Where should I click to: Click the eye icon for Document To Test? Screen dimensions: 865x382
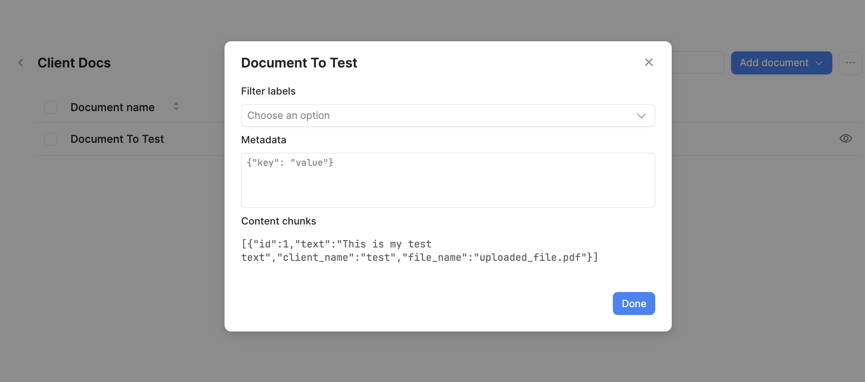coord(846,139)
